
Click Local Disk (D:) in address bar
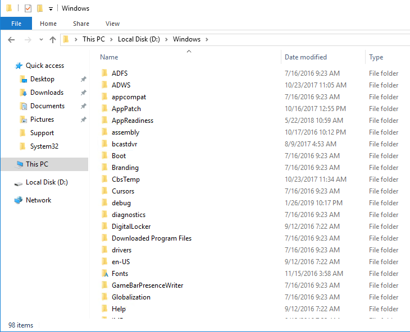(x=139, y=39)
